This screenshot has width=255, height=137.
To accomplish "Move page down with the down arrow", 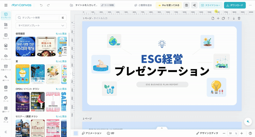I will point(234,18).
